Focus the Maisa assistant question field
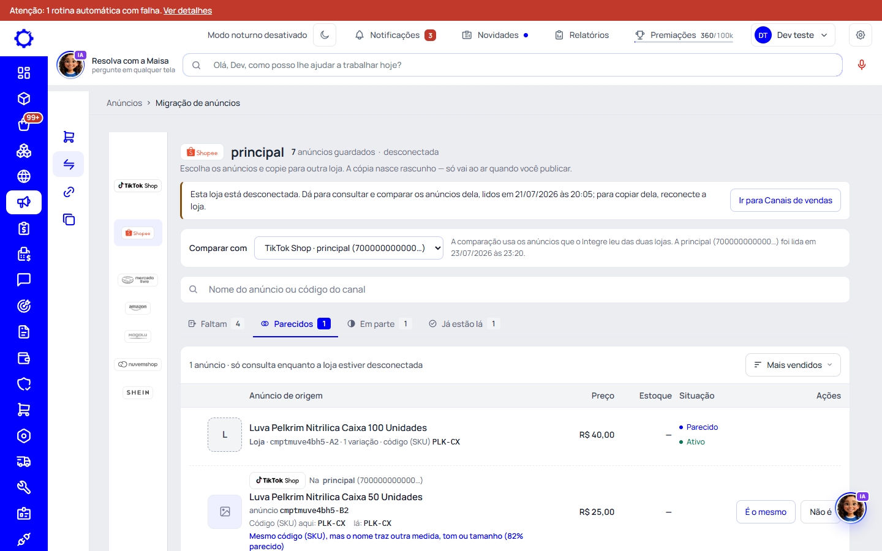Image resolution: width=882 pixels, height=551 pixels. [x=513, y=65]
